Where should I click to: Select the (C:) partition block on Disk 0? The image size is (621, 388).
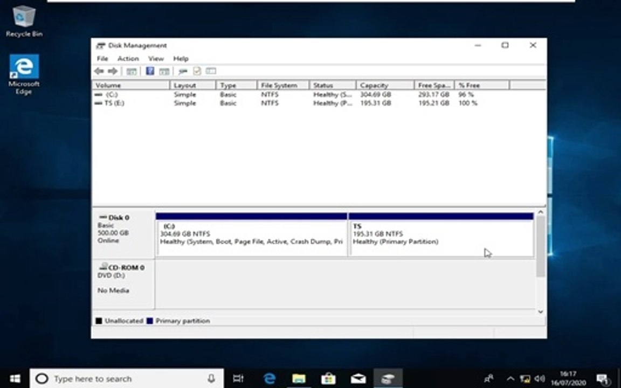coord(252,235)
